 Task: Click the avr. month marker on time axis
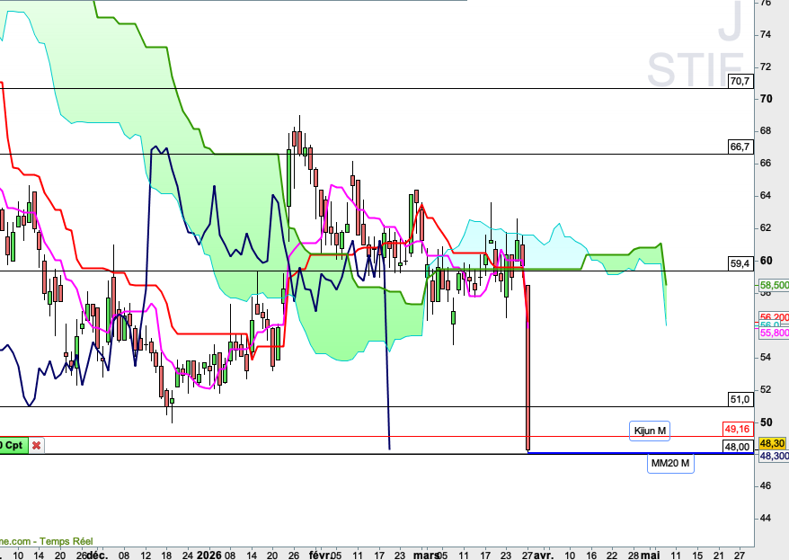coord(544,555)
